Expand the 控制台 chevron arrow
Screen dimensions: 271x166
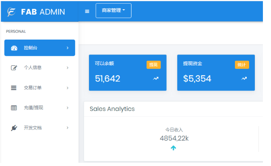click(68, 48)
